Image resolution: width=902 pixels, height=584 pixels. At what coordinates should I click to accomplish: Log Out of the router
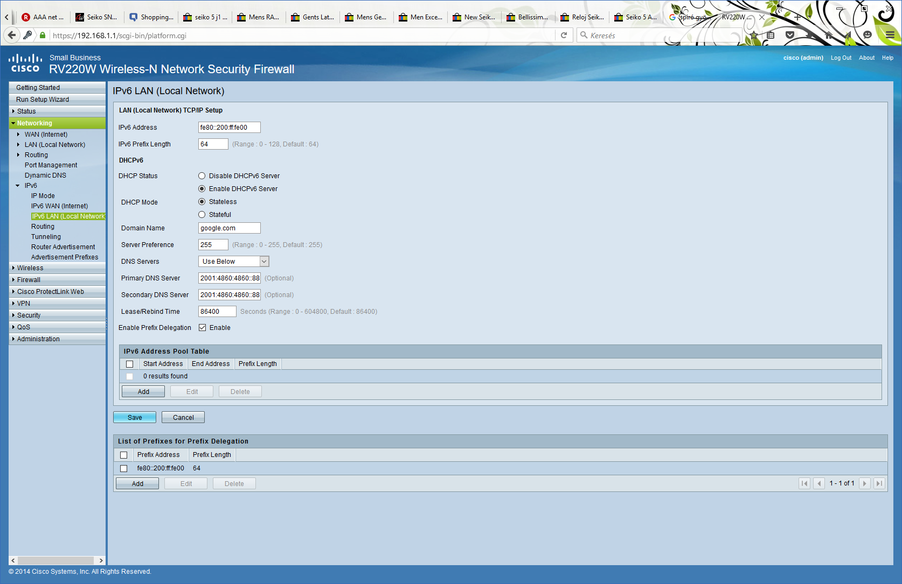click(841, 58)
